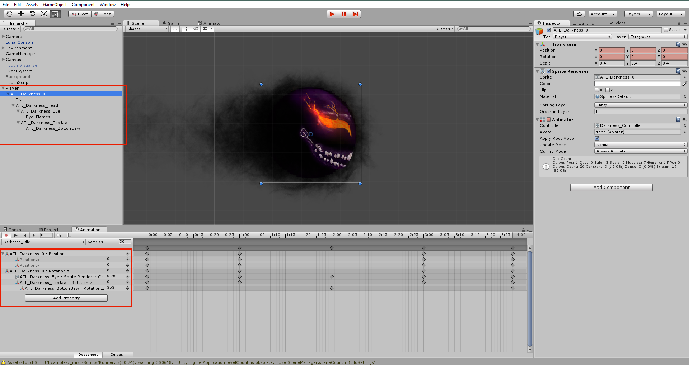The width and height of the screenshot is (689, 365).
Task: Toggle scene lighting sun icon
Action: pos(186,29)
